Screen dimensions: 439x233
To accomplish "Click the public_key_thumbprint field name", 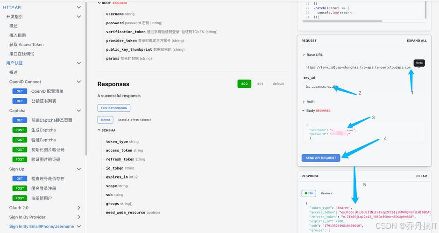I will click(x=129, y=49).
